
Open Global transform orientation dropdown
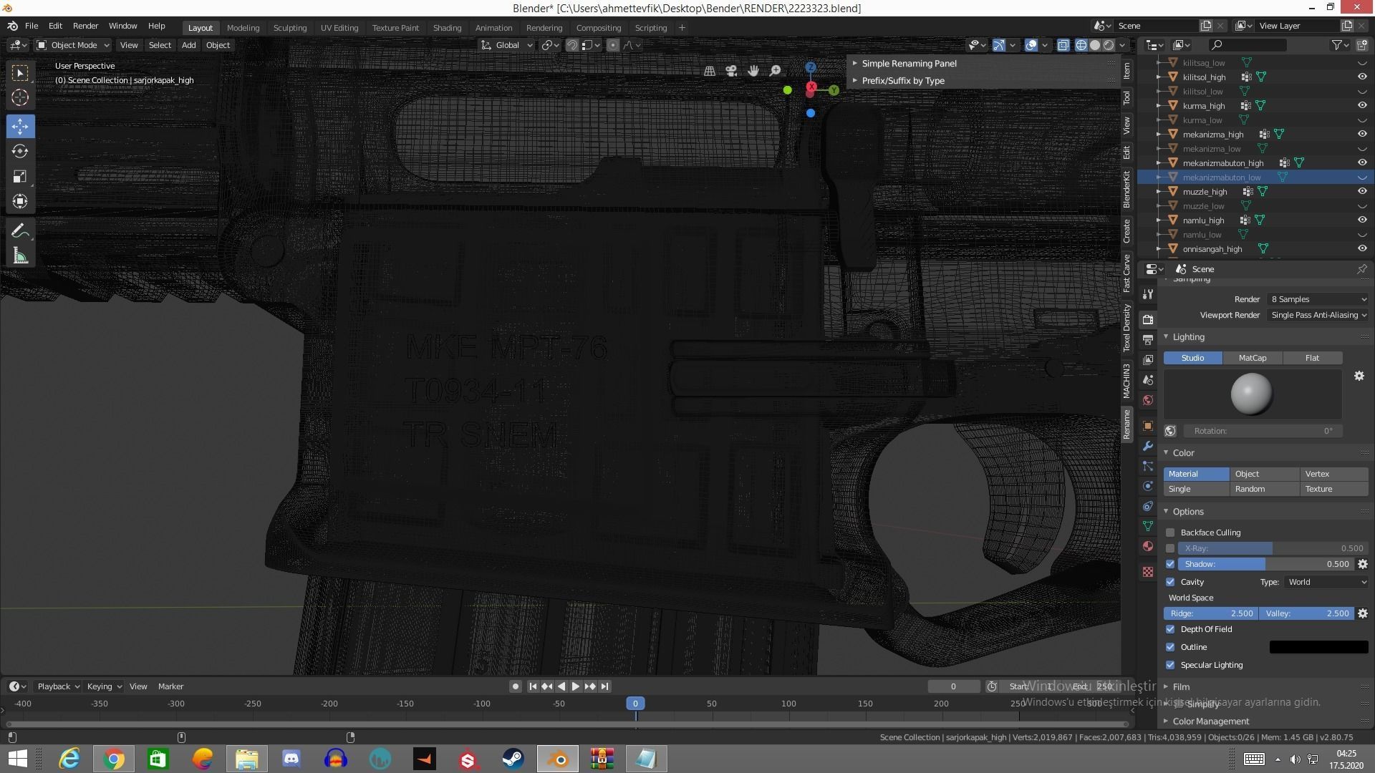507,45
